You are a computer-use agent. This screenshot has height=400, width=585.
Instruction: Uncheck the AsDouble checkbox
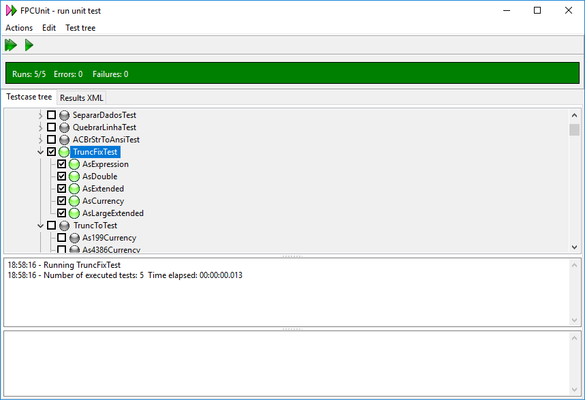point(61,176)
